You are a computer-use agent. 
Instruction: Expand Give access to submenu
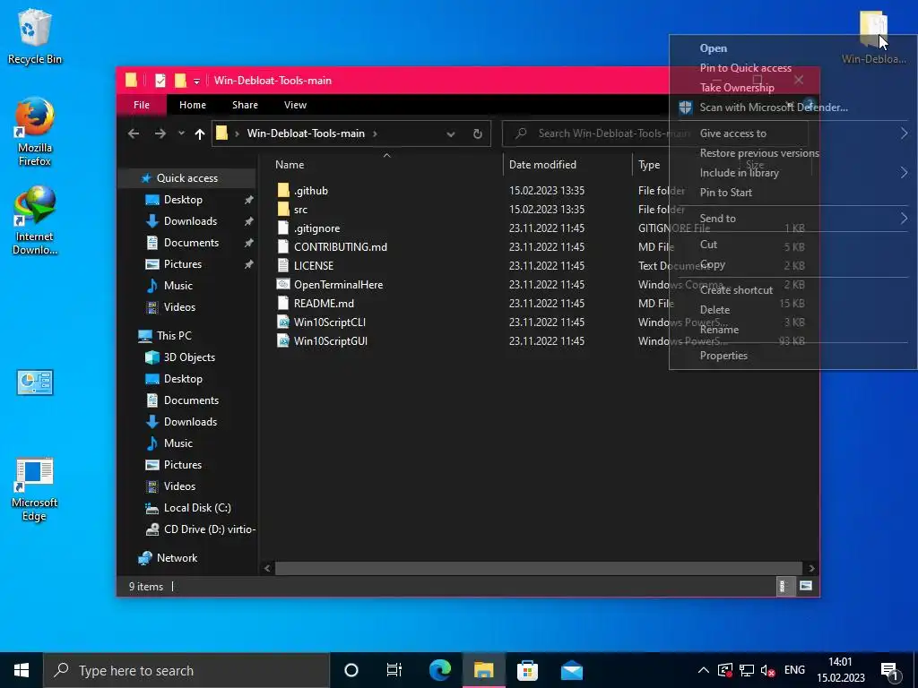pyautogui.click(x=792, y=133)
